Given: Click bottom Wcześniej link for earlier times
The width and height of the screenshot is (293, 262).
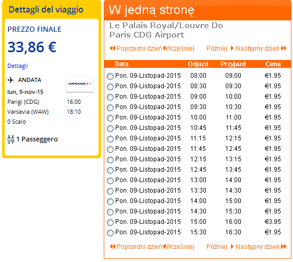Looking at the screenshot, I should 179,246.
